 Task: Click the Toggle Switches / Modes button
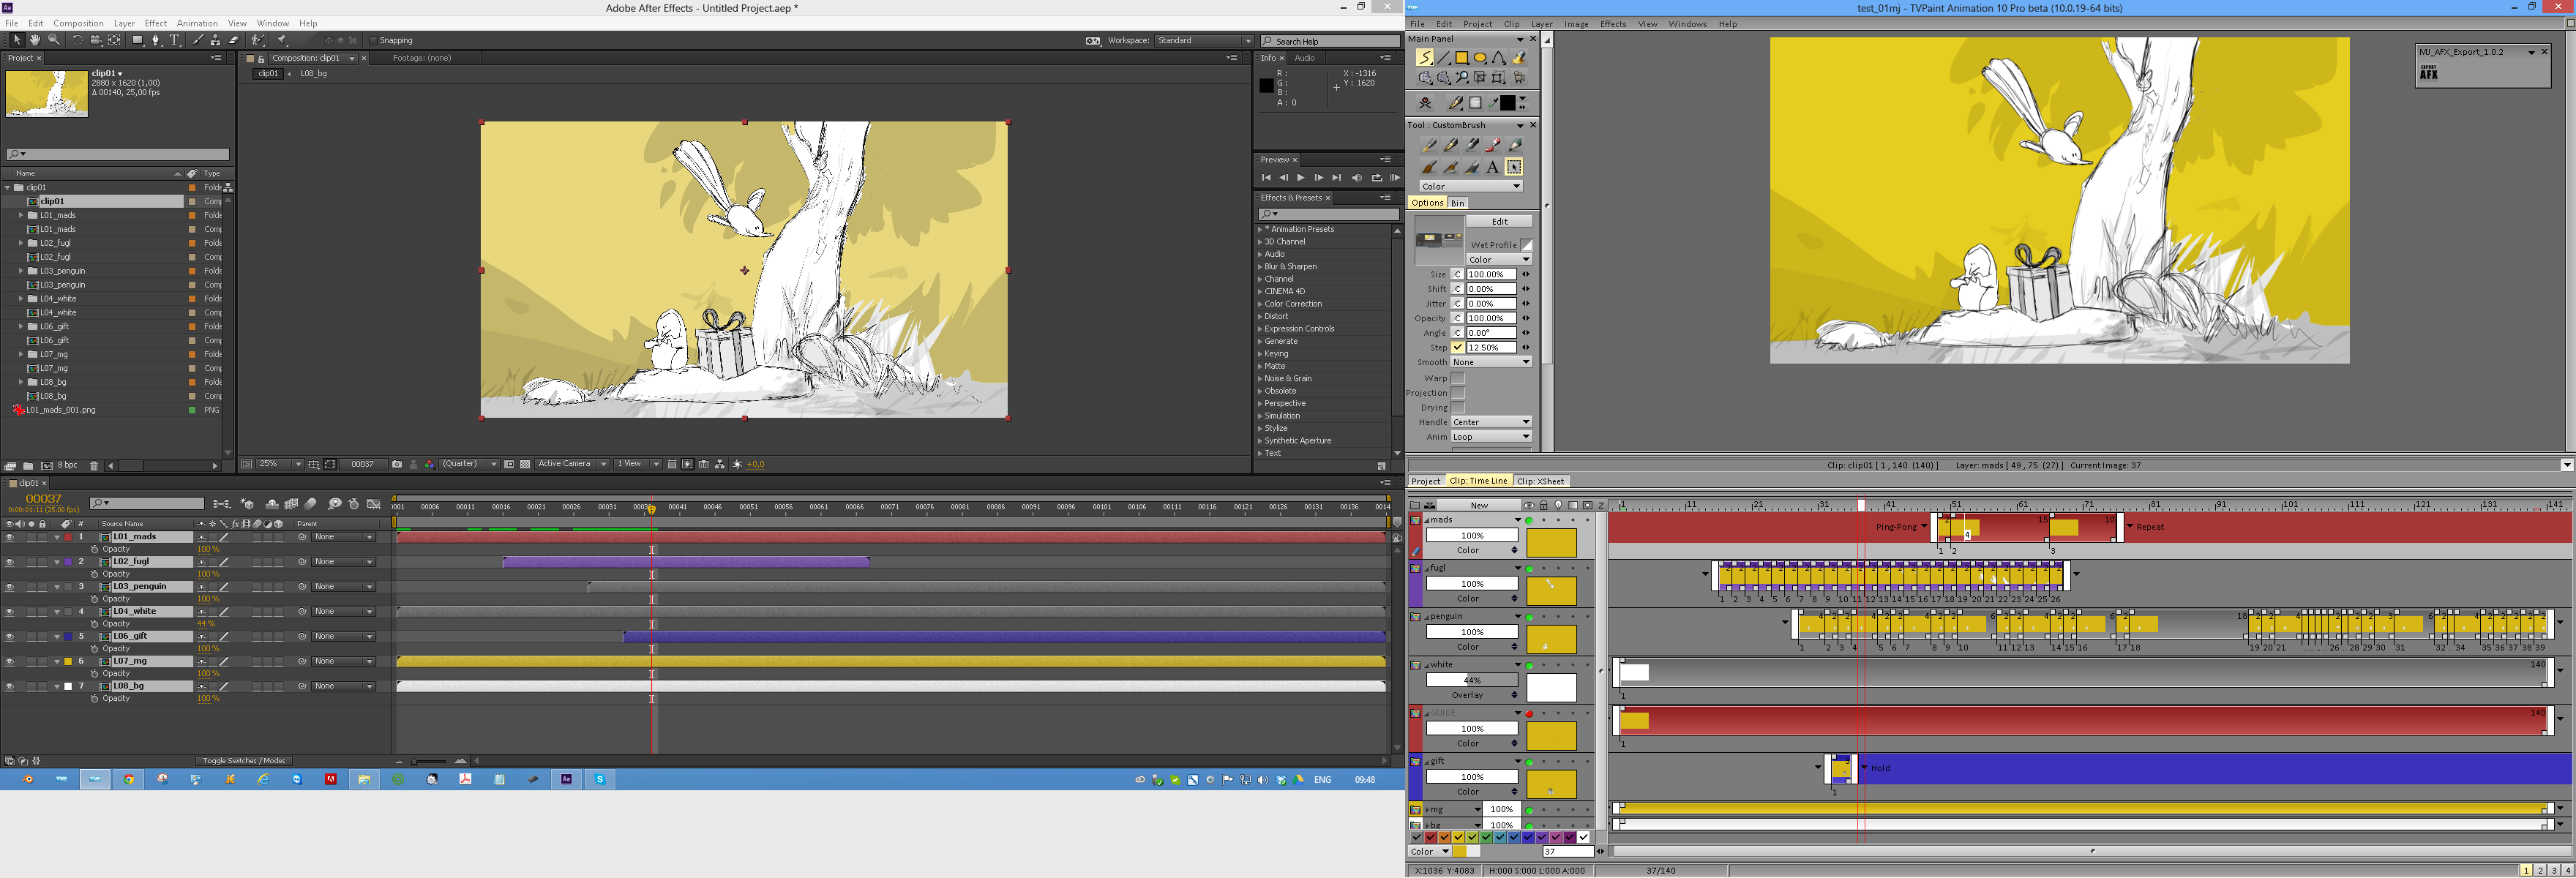click(244, 761)
